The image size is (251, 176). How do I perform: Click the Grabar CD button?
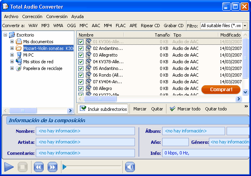[173, 26]
